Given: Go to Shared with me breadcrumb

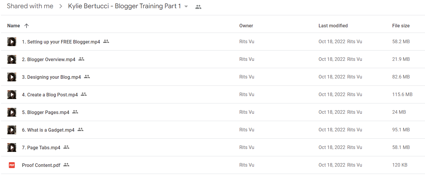Looking at the screenshot, I should (30, 6).
